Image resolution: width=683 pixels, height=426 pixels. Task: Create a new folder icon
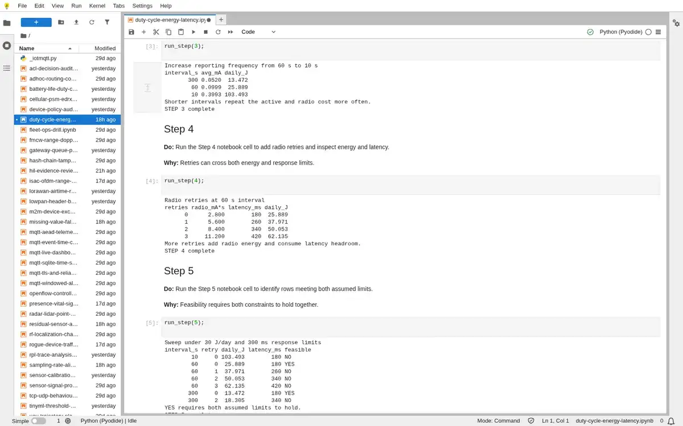(61, 22)
